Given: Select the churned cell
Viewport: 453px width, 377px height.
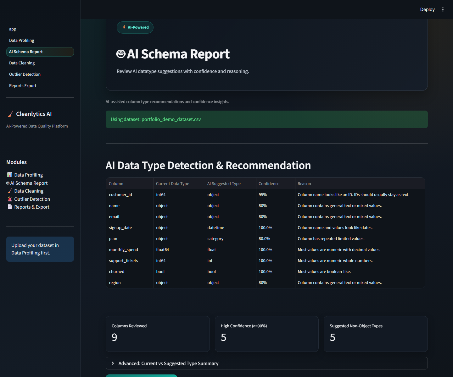Looking at the screenshot, I should (x=130, y=271).
